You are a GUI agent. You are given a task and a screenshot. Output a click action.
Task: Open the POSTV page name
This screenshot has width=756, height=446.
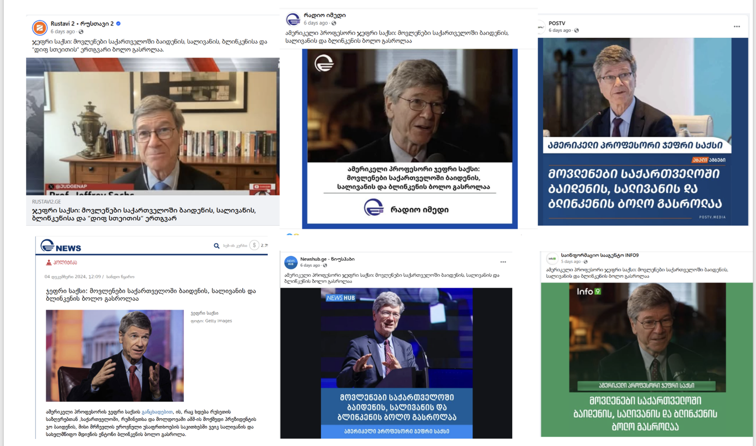coord(557,23)
